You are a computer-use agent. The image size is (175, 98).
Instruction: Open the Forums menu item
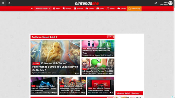click(x=121, y=8)
